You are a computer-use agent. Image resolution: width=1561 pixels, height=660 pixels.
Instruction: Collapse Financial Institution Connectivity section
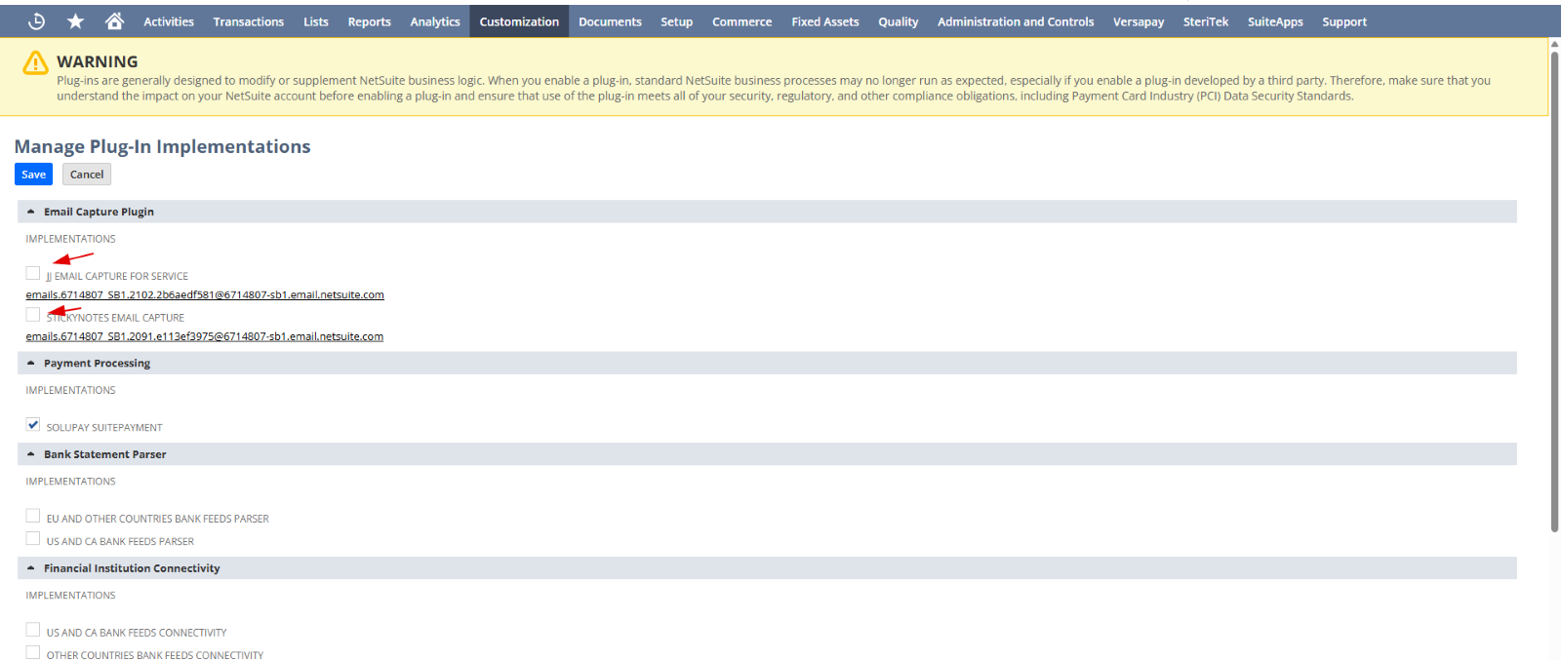[31, 568]
